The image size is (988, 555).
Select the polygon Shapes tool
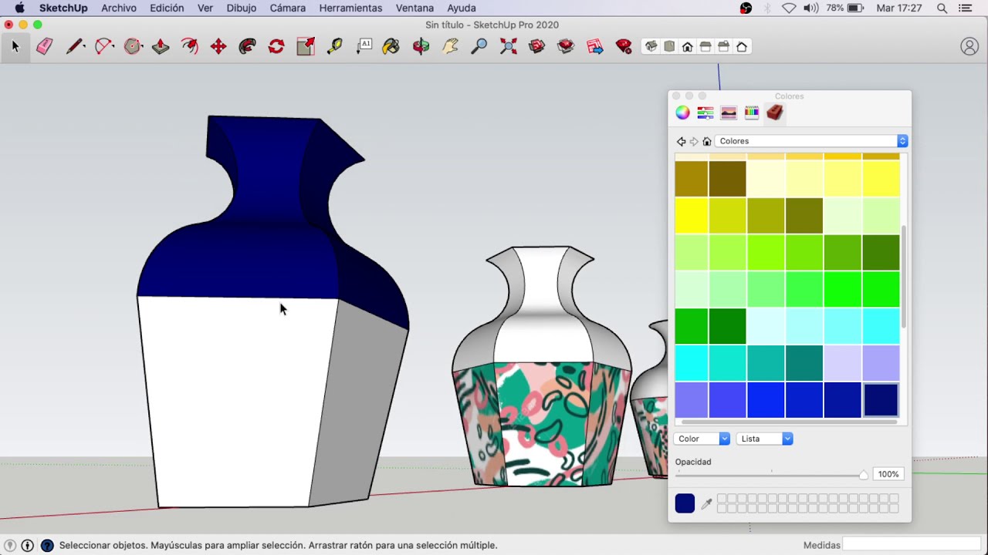tap(133, 47)
